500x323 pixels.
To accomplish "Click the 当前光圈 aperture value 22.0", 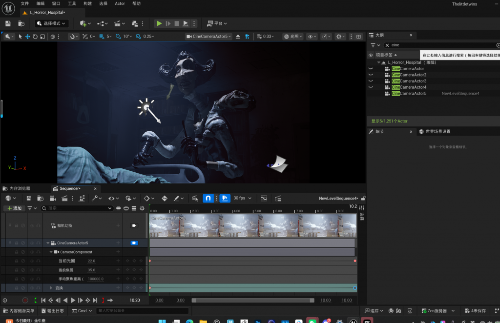I will 91,261.
